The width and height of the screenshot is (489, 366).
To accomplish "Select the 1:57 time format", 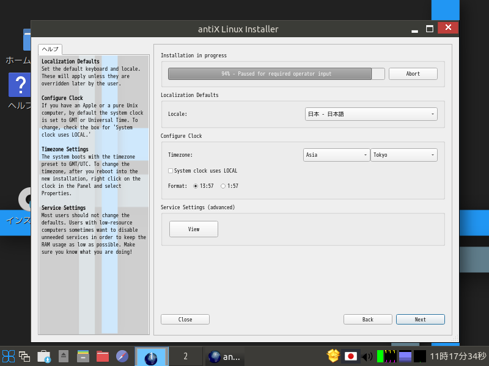I will point(223,186).
